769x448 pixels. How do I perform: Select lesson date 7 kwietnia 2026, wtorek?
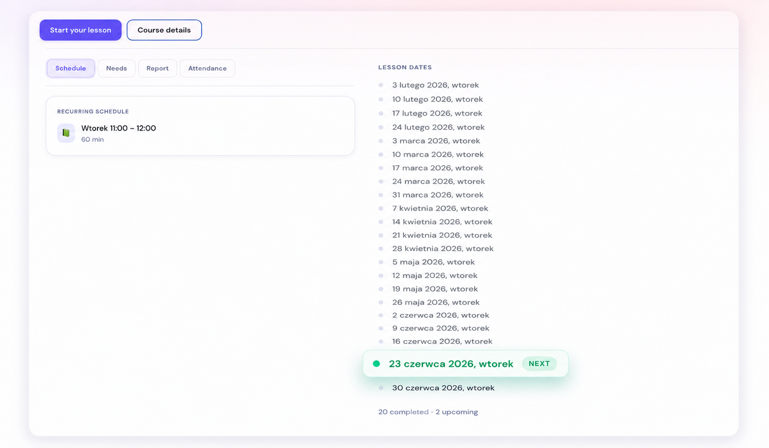(x=440, y=209)
